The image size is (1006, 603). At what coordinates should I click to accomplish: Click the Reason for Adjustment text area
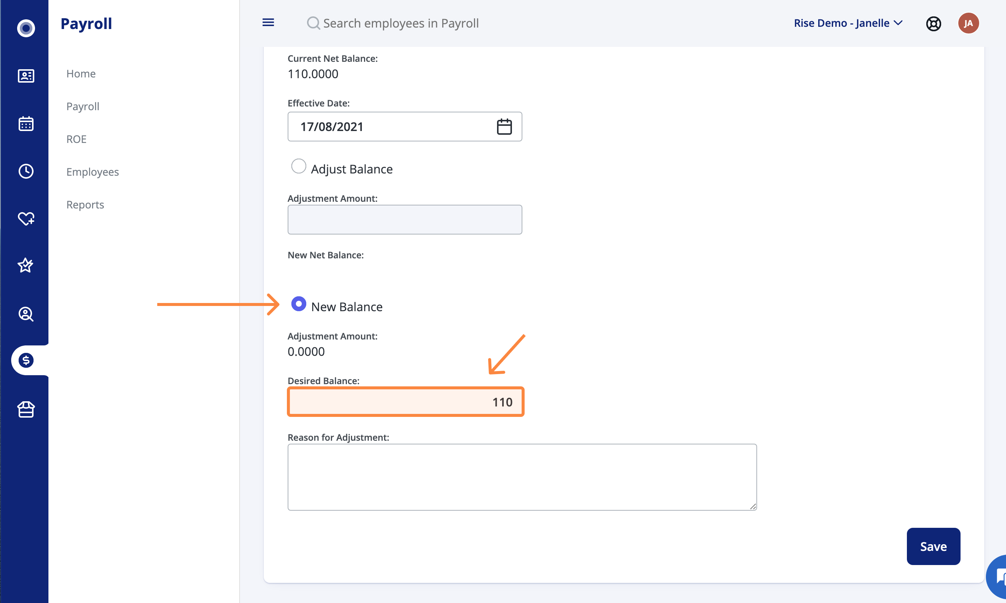tap(522, 477)
